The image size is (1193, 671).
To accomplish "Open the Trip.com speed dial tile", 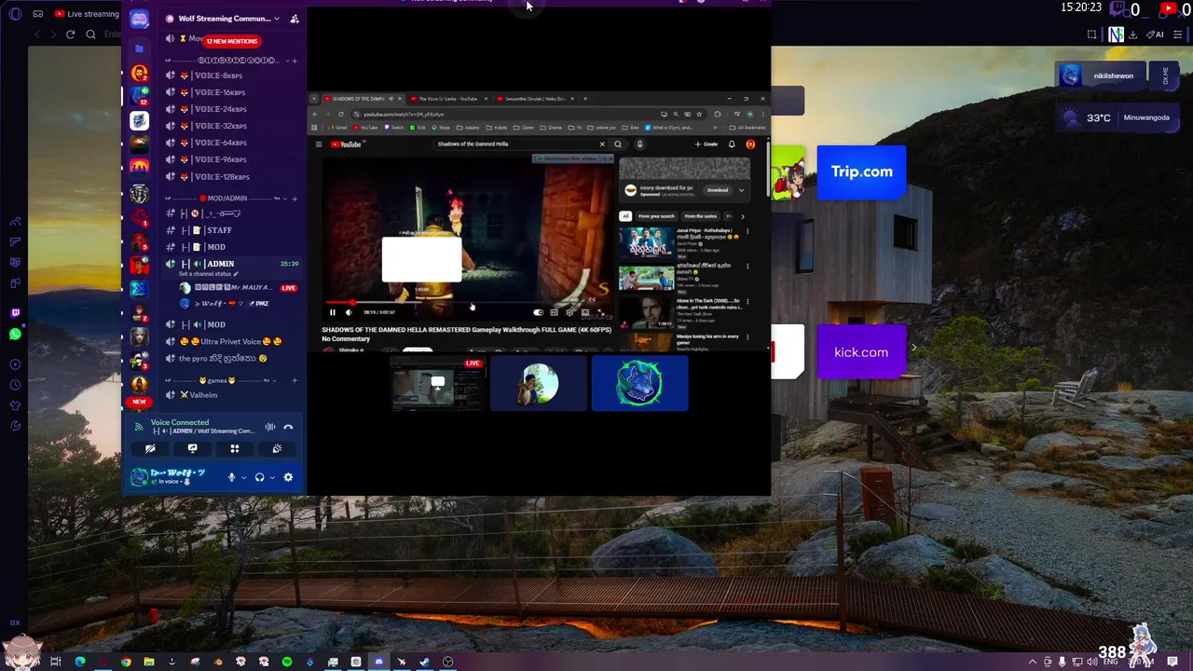I will coord(861,171).
